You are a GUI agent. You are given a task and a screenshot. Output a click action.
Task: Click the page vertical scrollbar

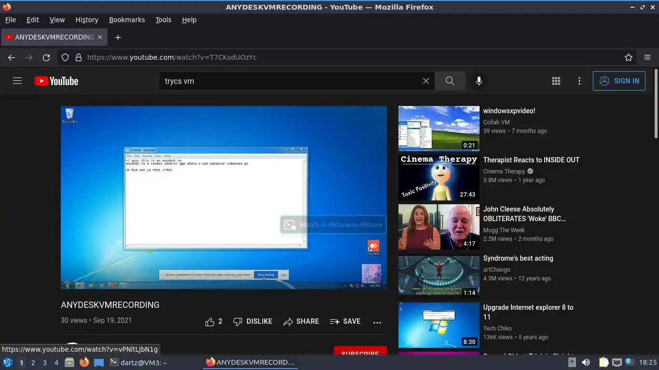[x=656, y=103]
